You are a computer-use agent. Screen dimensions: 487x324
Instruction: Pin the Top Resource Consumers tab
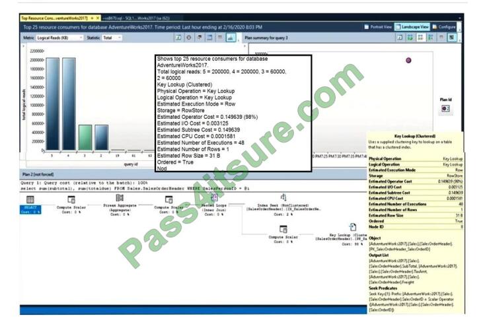(92, 18)
